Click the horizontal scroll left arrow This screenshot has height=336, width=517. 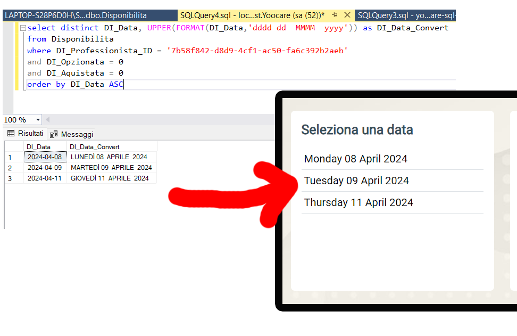tap(47, 120)
